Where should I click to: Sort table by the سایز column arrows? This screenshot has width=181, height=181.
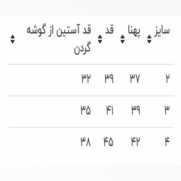coord(149,39)
